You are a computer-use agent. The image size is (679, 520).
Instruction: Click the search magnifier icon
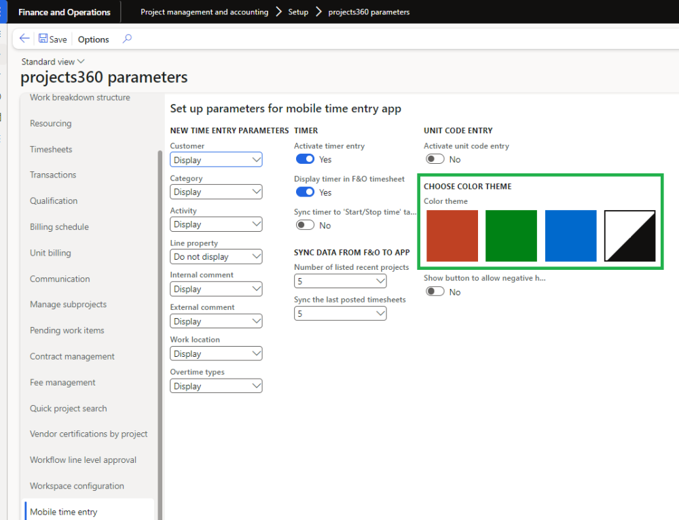127,39
